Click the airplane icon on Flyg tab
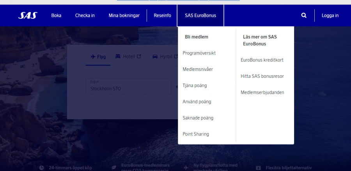 (93, 56)
